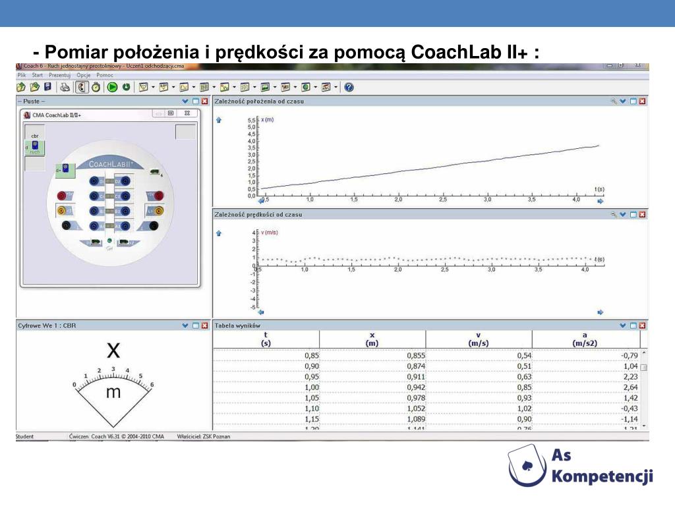Open chevron menu of Cyfrowe We 1 panel

coord(185,325)
